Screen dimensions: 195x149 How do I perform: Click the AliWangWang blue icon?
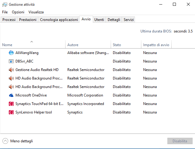[11, 53]
